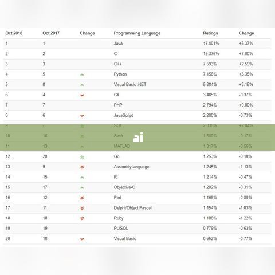Click the Oct 2017 column header

point(51,33)
